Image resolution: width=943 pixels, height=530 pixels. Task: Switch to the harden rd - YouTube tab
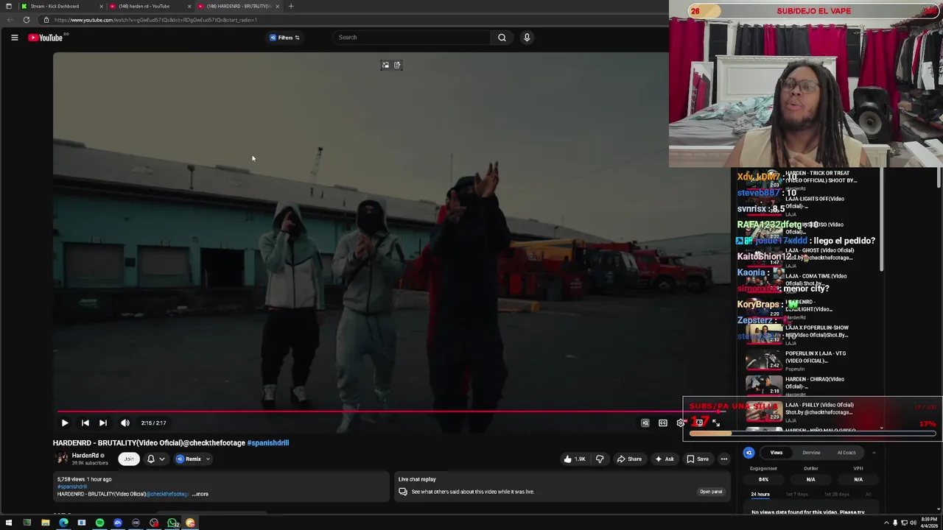click(x=150, y=6)
